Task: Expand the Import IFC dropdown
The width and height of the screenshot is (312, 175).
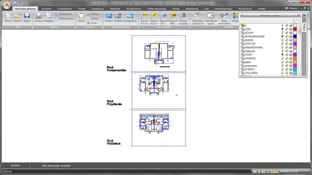Action: [165, 24]
